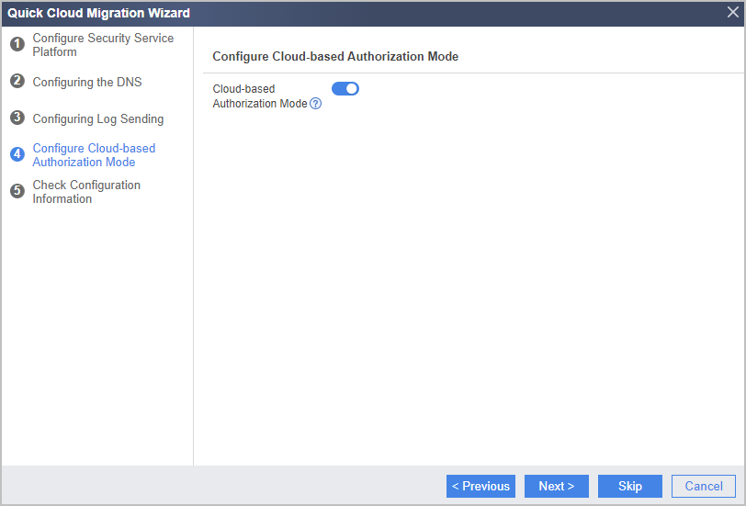Close the Quick Cloud Migration Wizard dialog
This screenshot has width=746, height=506.
coord(733,12)
